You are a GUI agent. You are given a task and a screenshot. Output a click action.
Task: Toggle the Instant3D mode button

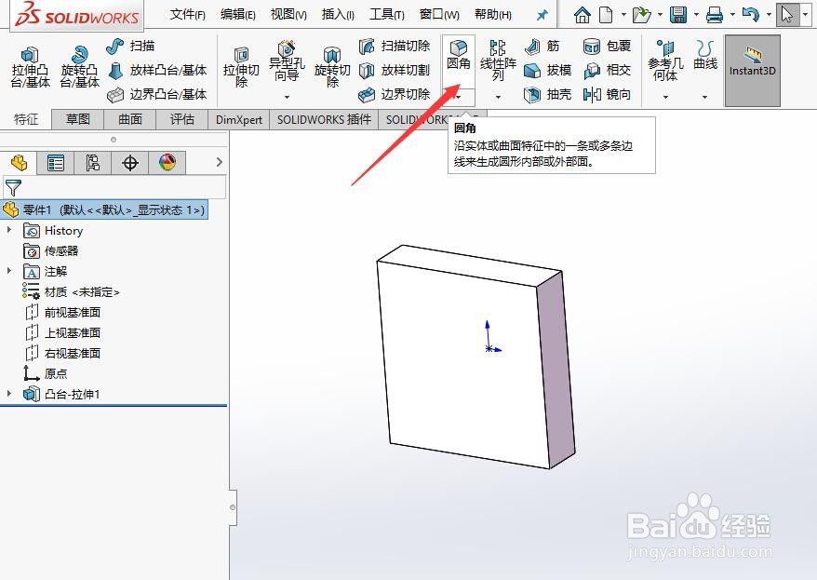(x=753, y=71)
